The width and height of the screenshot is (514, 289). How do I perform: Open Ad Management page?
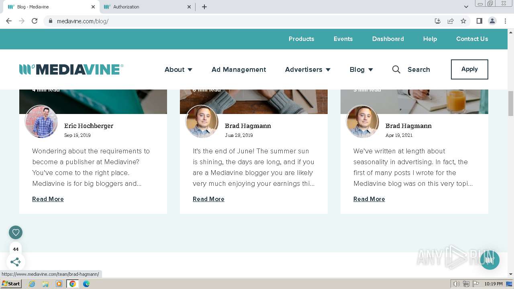pyautogui.click(x=239, y=69)
